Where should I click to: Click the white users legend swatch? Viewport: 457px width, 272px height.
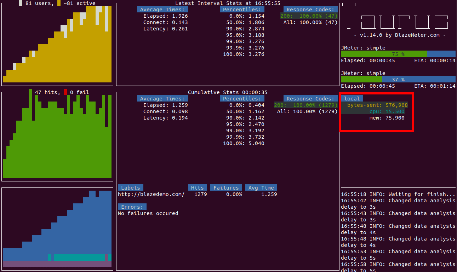pyautogui.click(x=21, y=3)
